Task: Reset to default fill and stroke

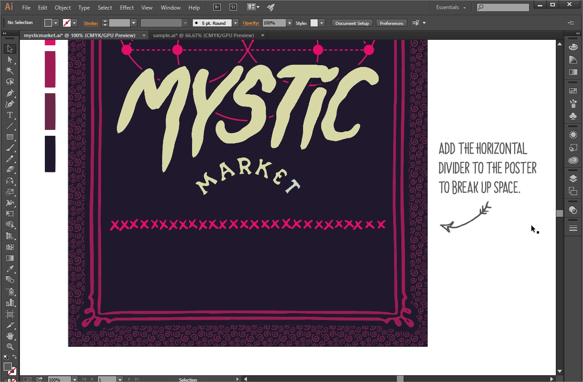Action: pos(6,358)
